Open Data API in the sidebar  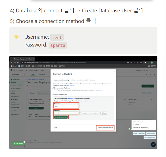13,94
